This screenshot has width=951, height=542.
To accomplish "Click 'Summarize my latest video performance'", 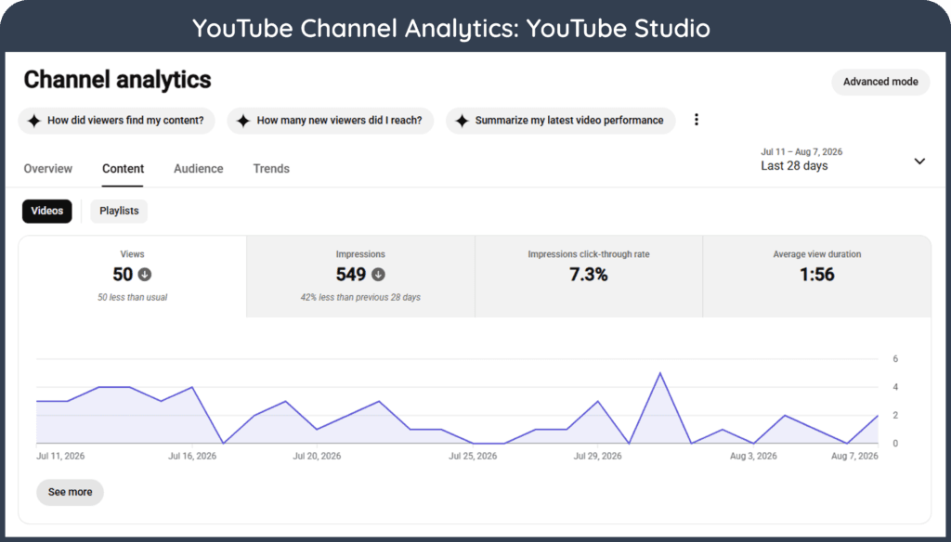I will tap(560, 121).
